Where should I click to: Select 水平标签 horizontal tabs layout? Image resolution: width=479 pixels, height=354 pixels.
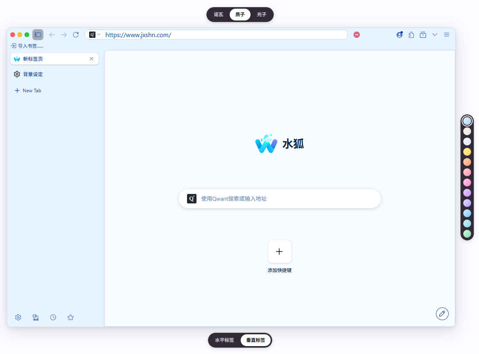pos(225,340)
